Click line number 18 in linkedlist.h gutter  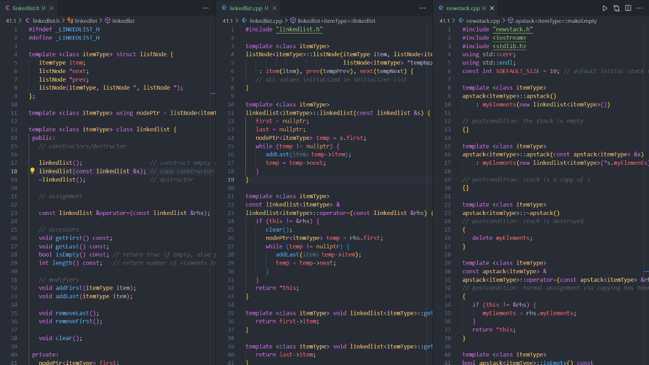[15, 171]
